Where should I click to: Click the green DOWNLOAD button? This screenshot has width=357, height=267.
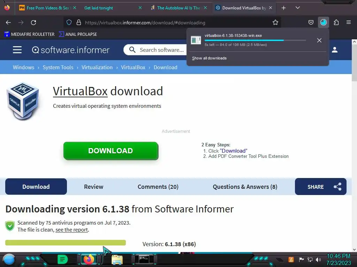pos(111,151)
